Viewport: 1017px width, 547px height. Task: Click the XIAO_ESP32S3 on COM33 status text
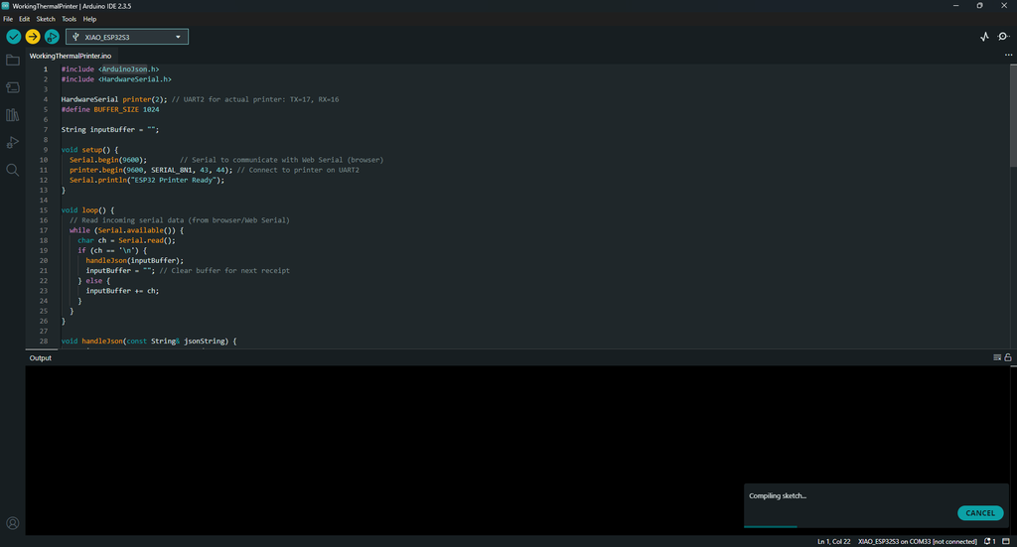tap(918, 541)
